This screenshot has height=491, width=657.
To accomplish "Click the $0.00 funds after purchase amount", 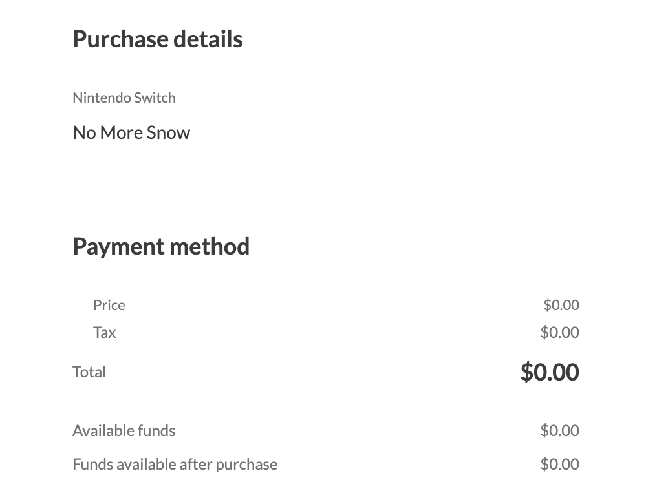I will tap(559, 464).
